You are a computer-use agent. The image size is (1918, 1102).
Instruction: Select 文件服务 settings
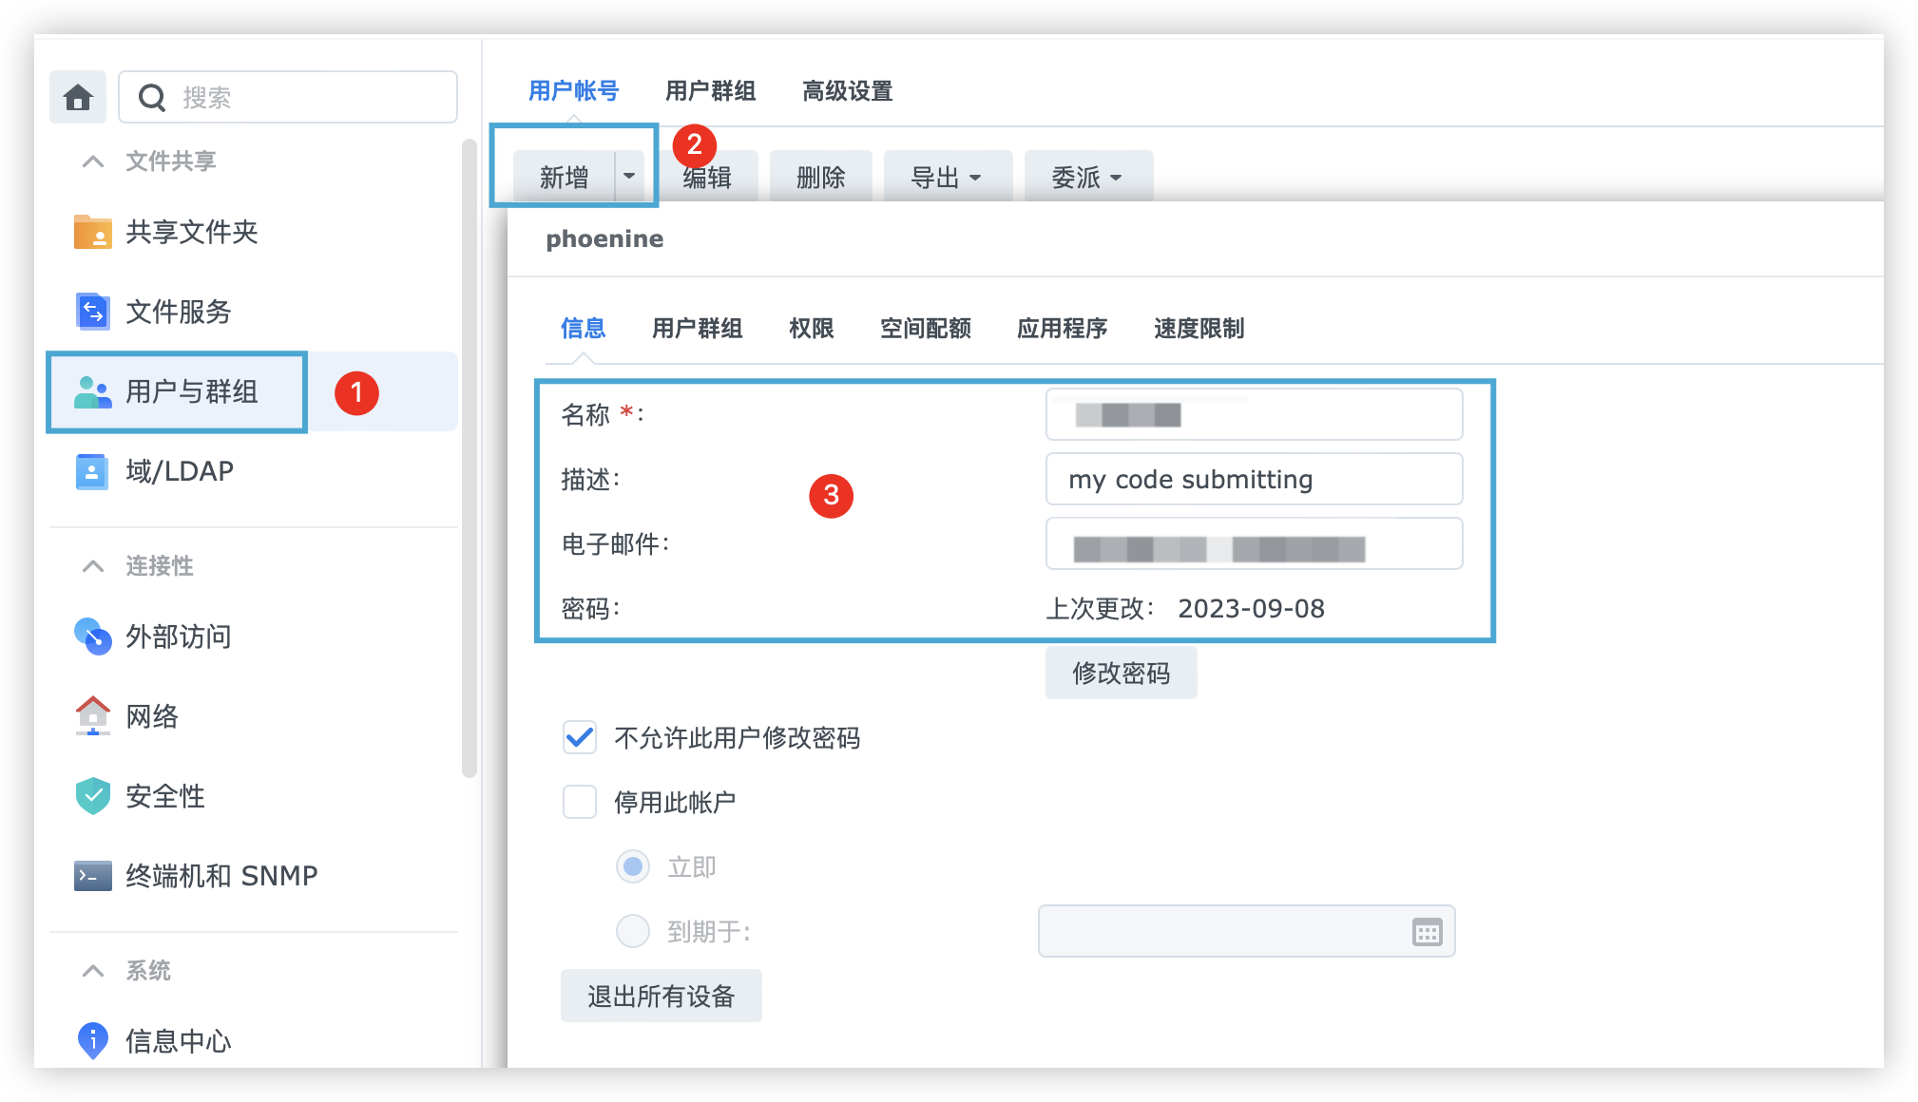[177, 312]
